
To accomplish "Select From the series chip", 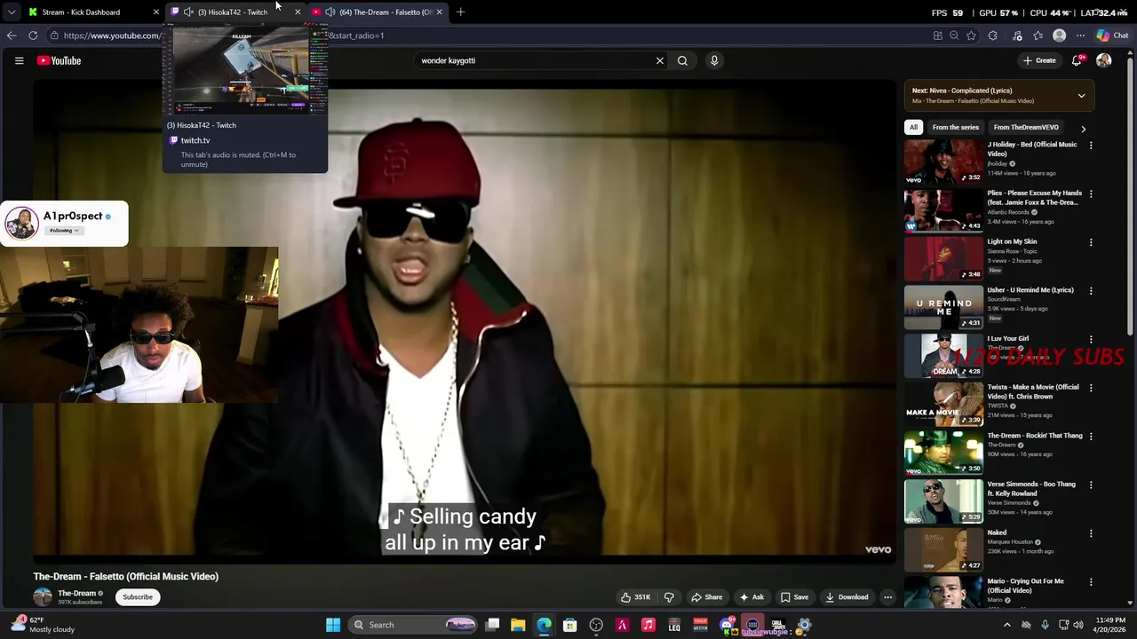I will [955, 127].
